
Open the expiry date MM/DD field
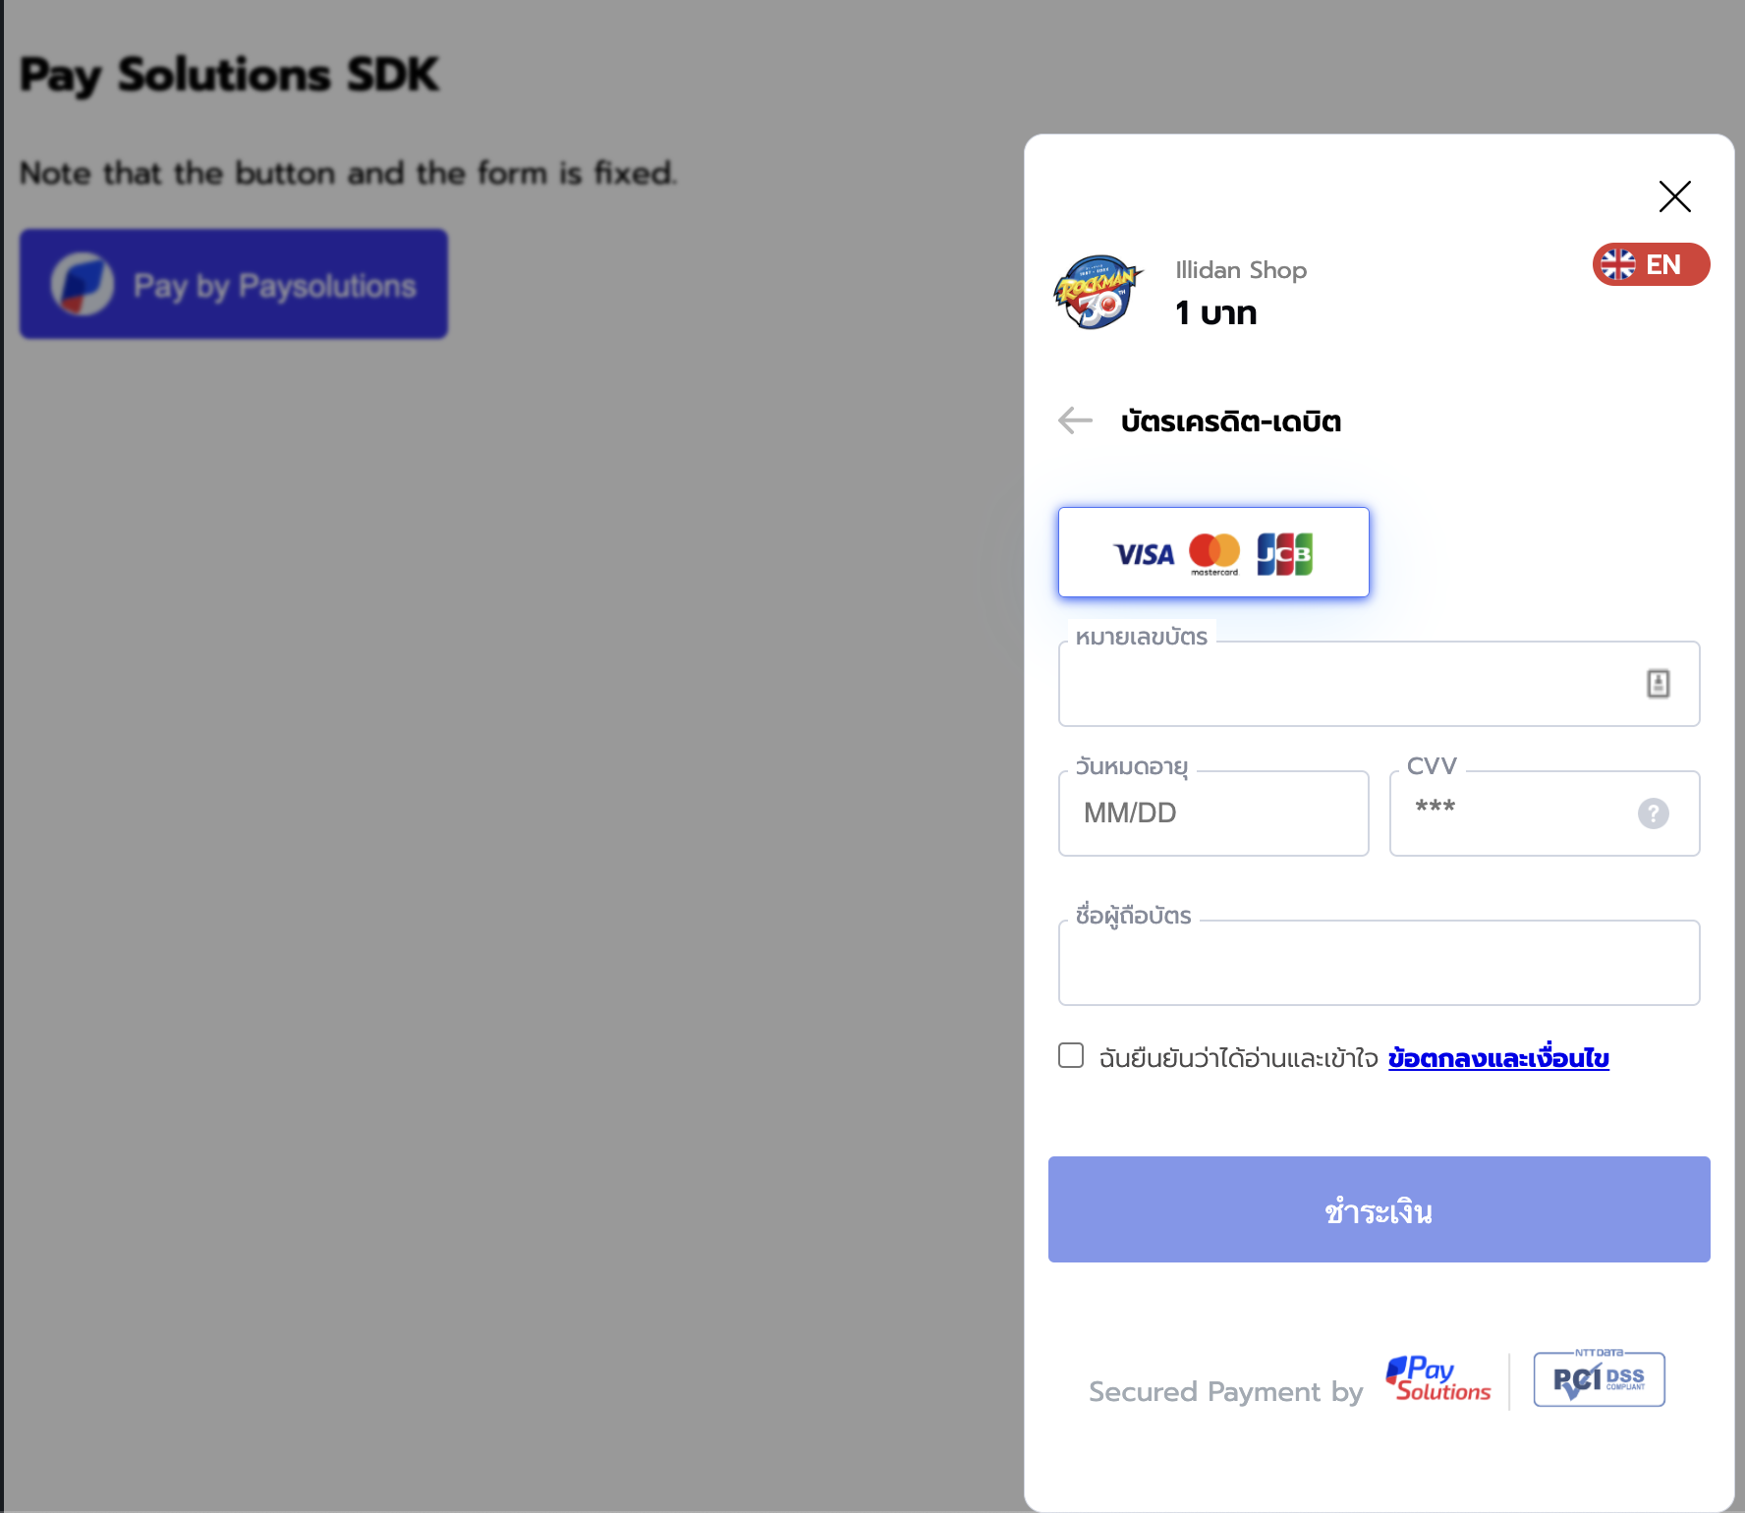(x=1212, y=813)
